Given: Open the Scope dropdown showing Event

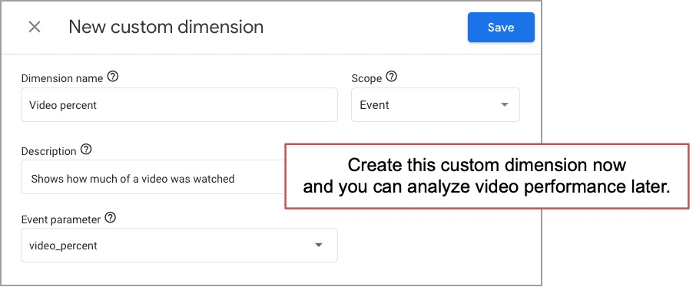Looking at the screenshot, I should tap(436, 104).
